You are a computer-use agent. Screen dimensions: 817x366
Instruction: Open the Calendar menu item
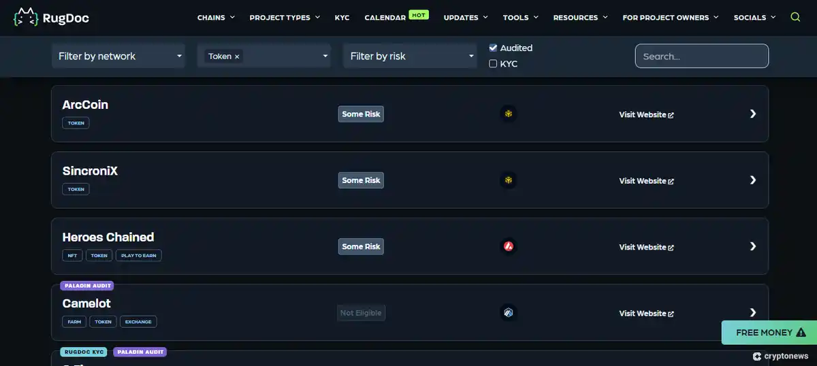tap(385, 17)
